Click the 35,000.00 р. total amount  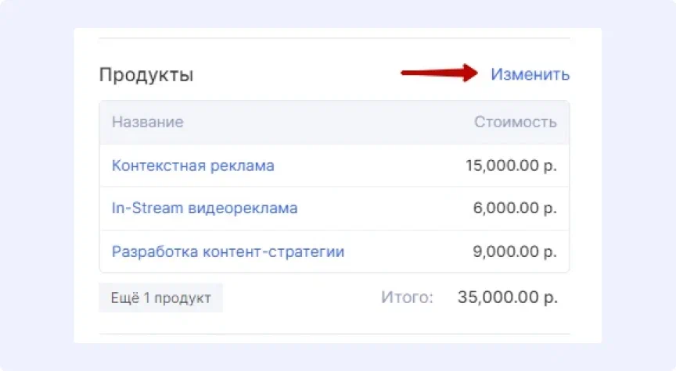pos(508,298)
